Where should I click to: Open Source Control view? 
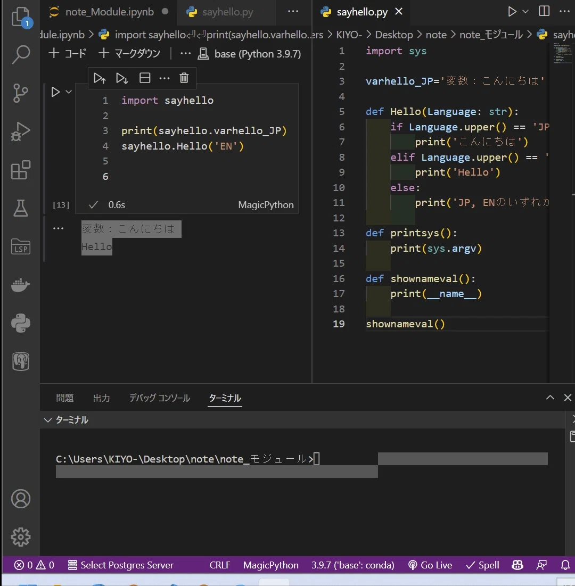coord(21,93)
